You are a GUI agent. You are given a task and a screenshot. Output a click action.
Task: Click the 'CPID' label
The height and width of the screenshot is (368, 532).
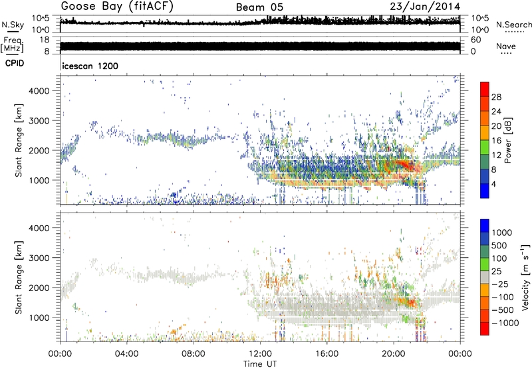[x=15, y=63]
